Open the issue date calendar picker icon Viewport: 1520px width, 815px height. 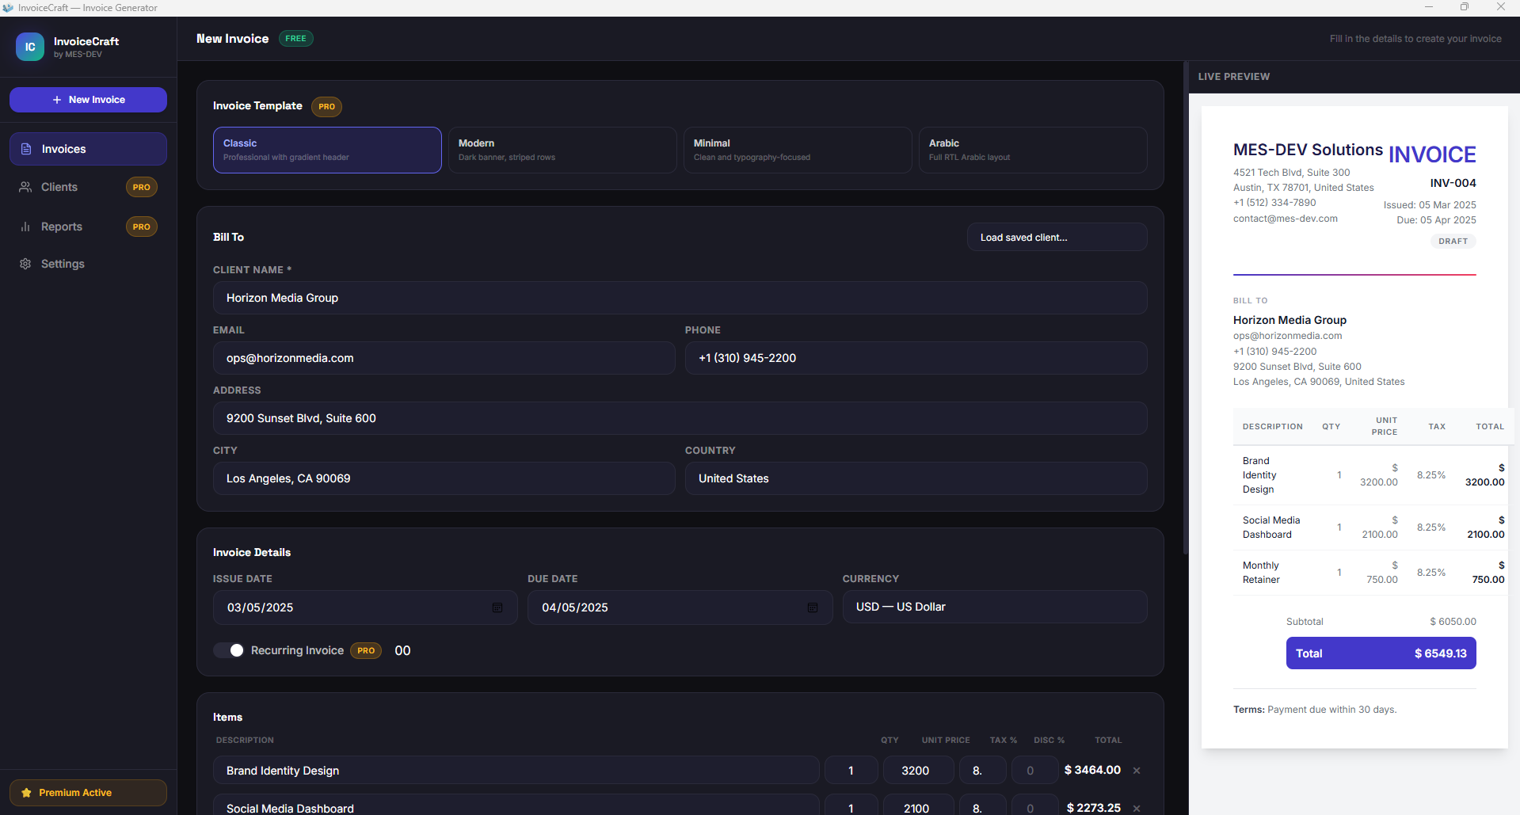(497, 607)
